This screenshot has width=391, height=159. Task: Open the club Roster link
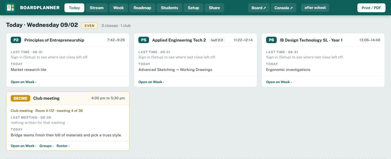(x=63, y=146)
